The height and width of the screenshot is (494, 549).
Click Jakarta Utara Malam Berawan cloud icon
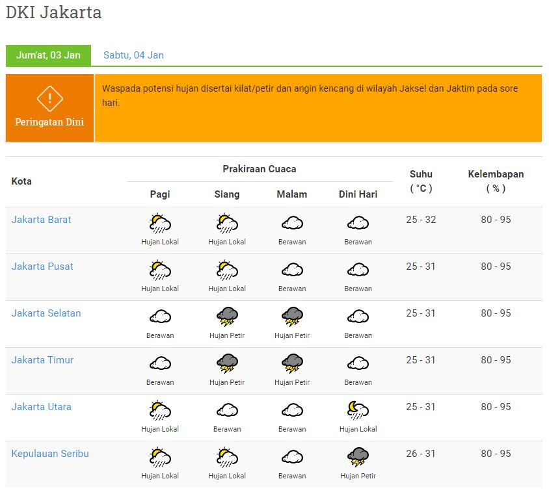[x=292, y=410]
